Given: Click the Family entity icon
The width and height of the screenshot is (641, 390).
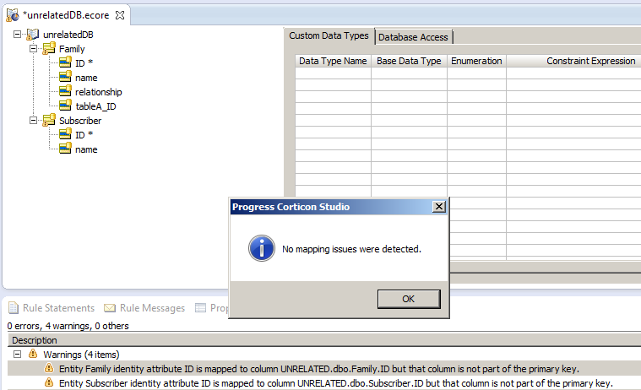Looking at the screenshot, I should coord(49,49).
